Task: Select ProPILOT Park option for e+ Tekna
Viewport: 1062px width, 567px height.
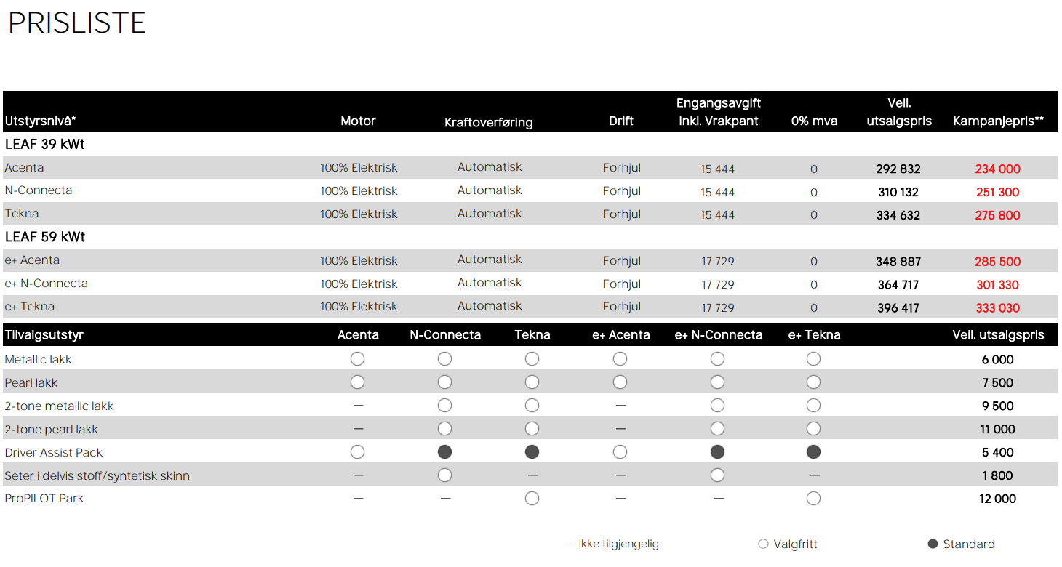Action: coord(814,499)
